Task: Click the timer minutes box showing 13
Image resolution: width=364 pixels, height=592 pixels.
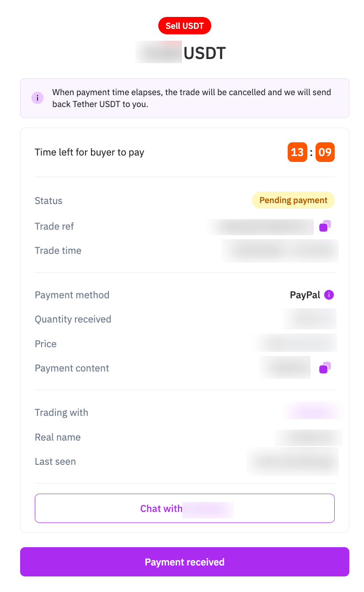Action: (297, 152)
